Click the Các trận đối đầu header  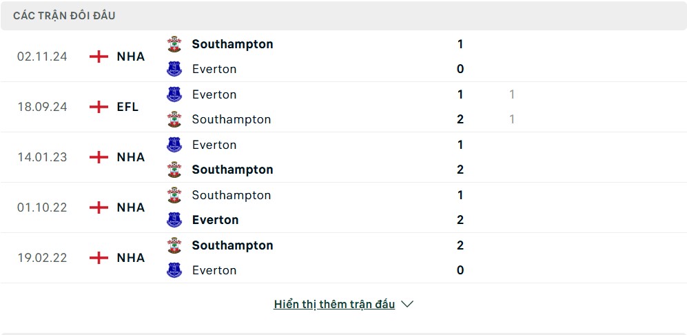(x=64, y=16)
